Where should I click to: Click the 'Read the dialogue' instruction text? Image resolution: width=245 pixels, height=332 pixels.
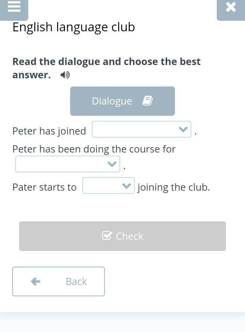[107, 68]
